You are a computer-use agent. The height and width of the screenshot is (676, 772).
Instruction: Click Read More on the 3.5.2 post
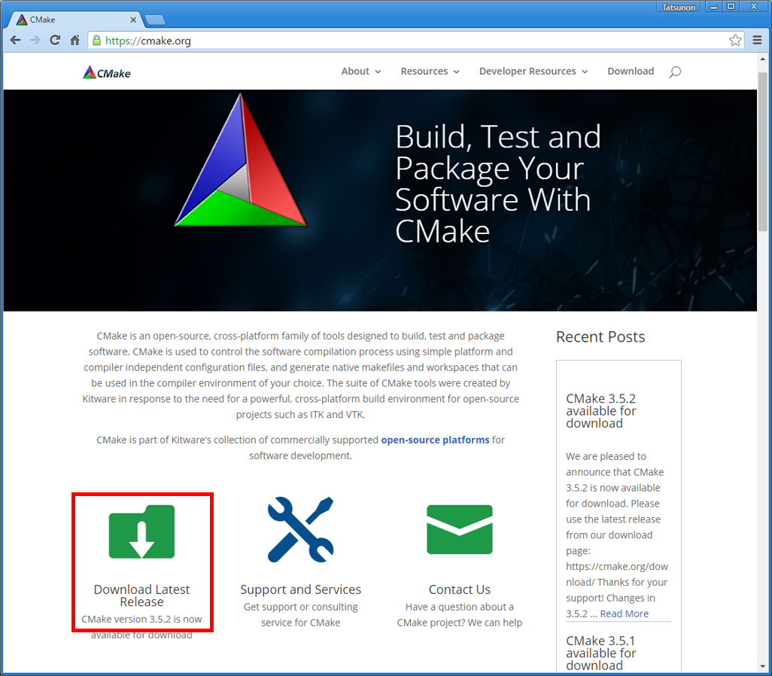(x=624, y=614)
